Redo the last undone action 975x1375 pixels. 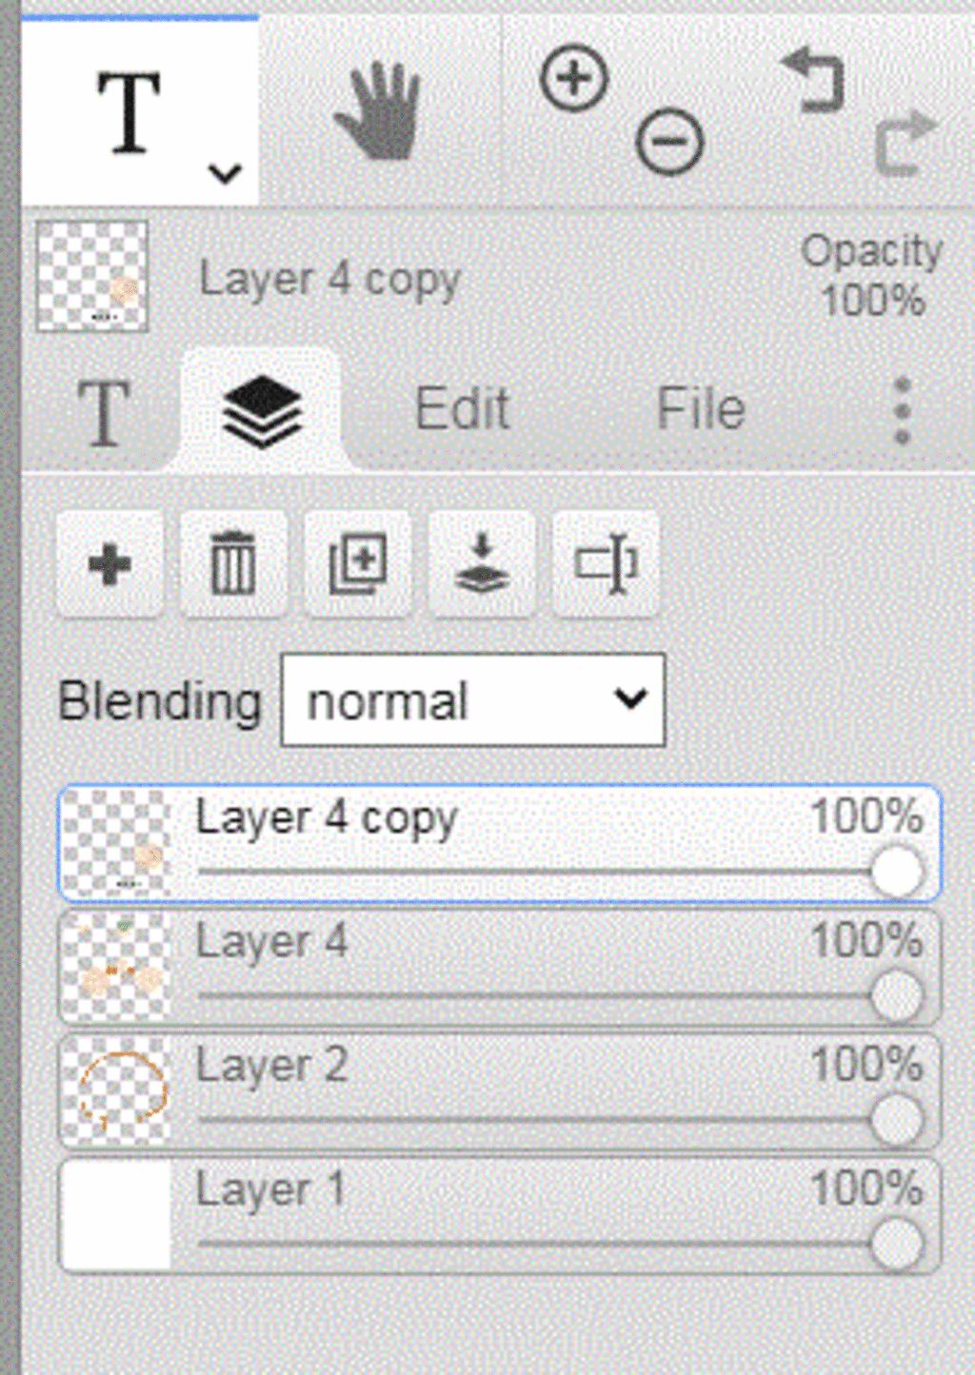905,143
